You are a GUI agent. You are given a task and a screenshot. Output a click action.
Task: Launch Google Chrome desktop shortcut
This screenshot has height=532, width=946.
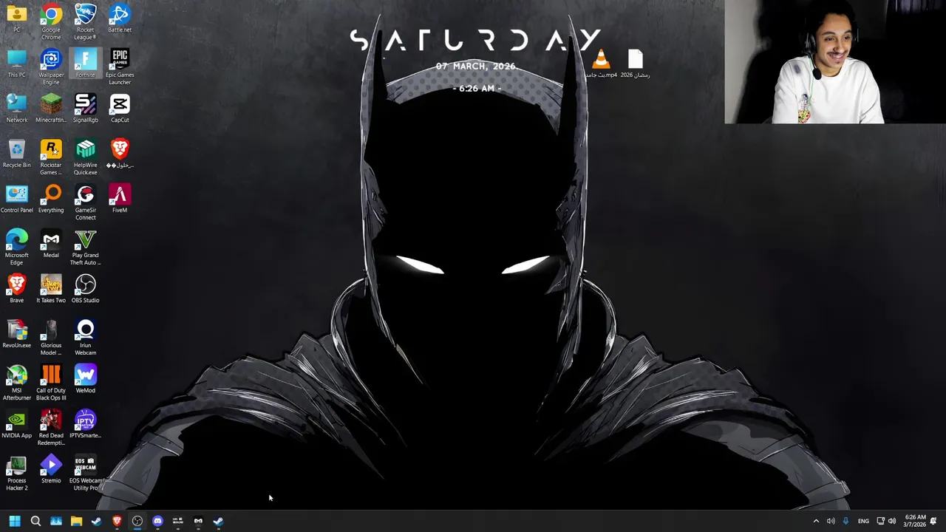click(51, 22)
